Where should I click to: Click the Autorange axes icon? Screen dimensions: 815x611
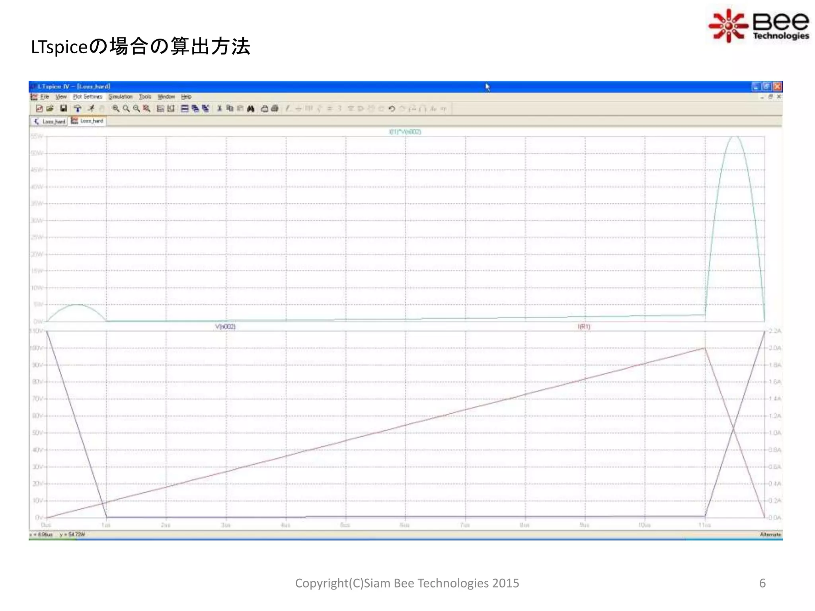[x=160, y=108]
